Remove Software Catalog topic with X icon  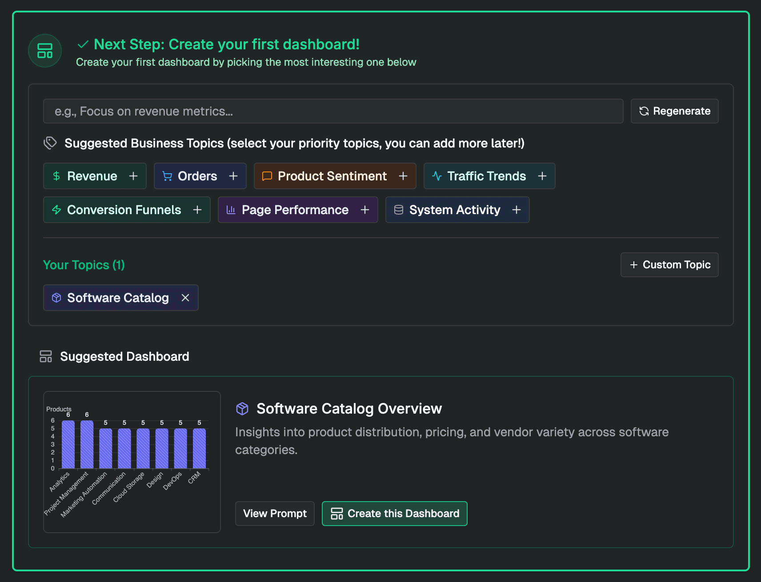[185, 298]
